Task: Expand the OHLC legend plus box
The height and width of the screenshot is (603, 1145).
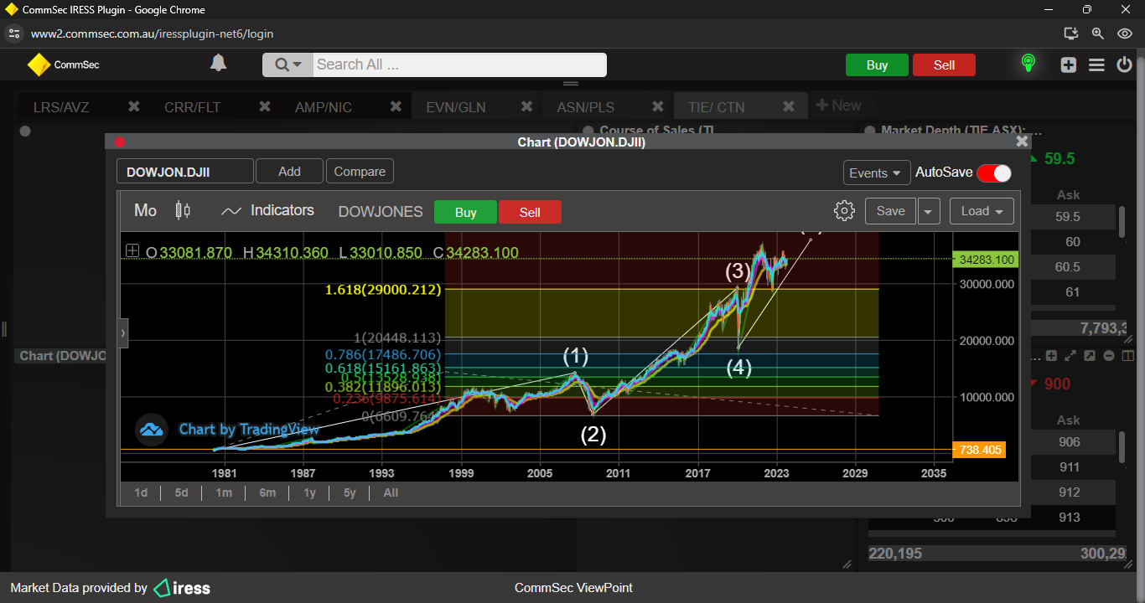Action: pyautogui.click(x=132, y=251)
